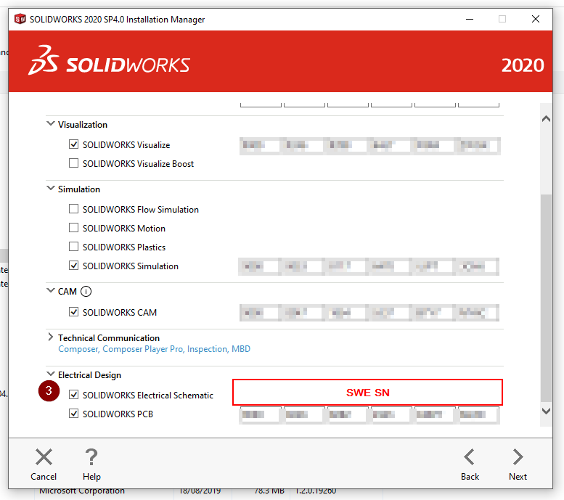Enable SOLIDWORKS Visualize Boost
Viewport: 564px width, 500px height.
73,164
